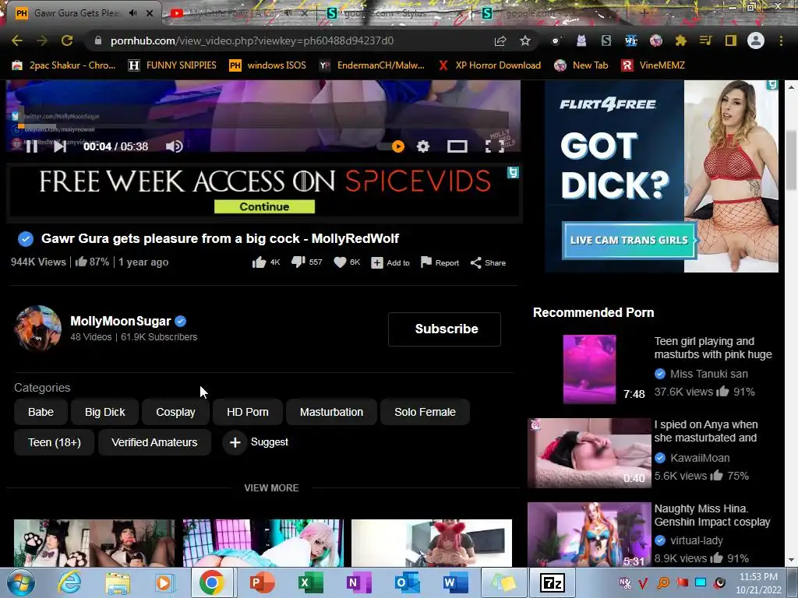Seek on the video progress bar
This screenshot has height=598, width=798.
(263, 125)
